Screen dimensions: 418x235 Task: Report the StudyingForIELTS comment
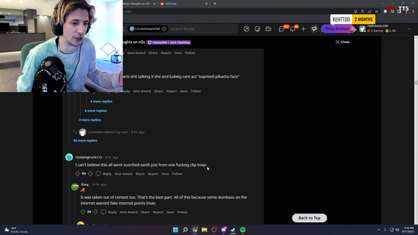click(x=153, y=174)
